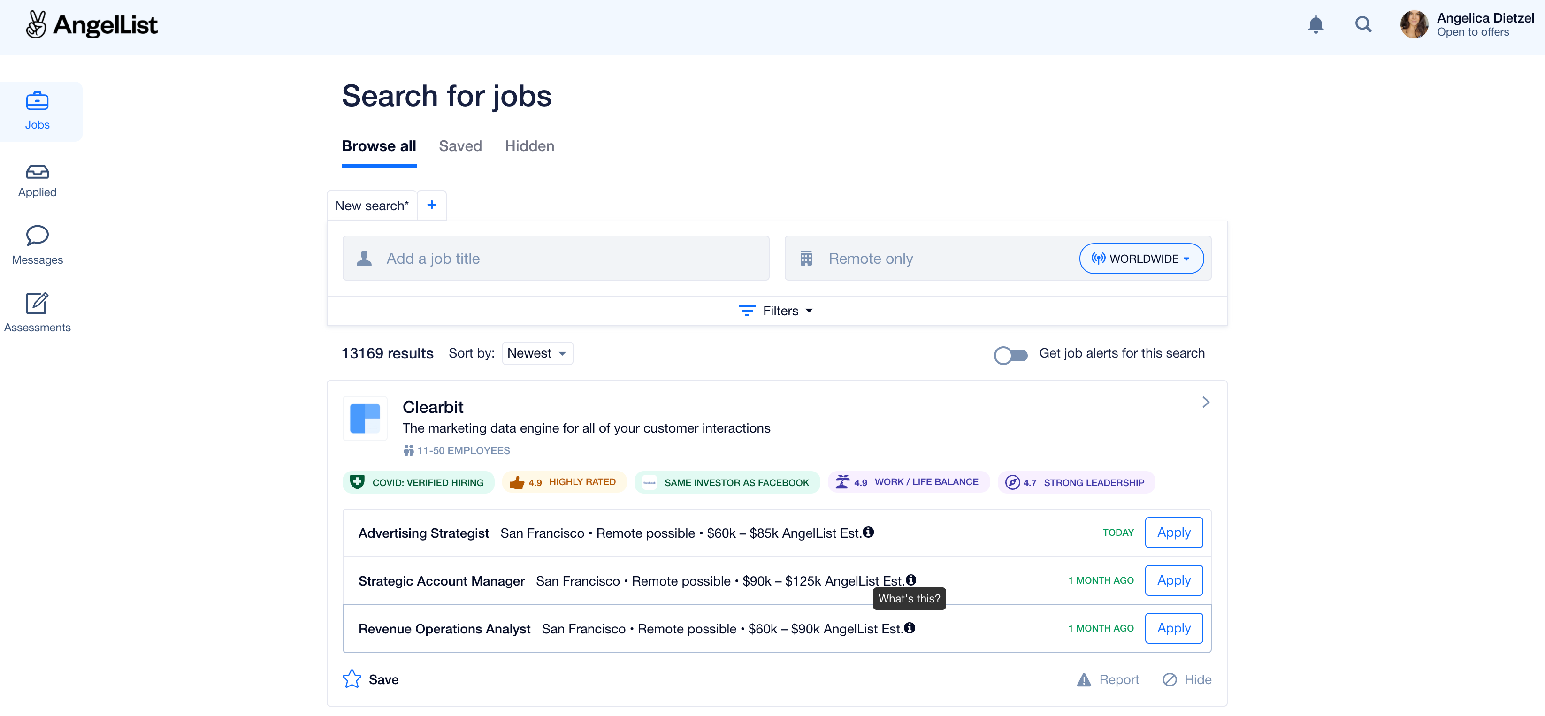Open Applied inbox in sidebar
Image resolution: width=1545 pixels, height=716 pixels.
tap(37, 181)
